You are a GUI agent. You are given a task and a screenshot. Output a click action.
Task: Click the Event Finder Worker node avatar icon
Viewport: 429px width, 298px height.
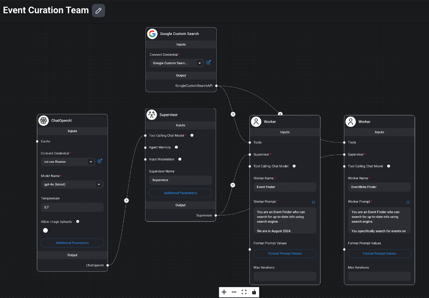256,121
